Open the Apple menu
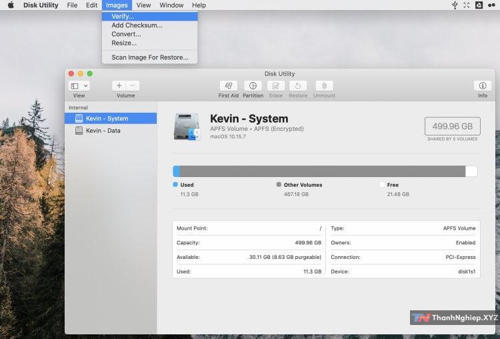500x339 pixels. (x=11, y=5)
